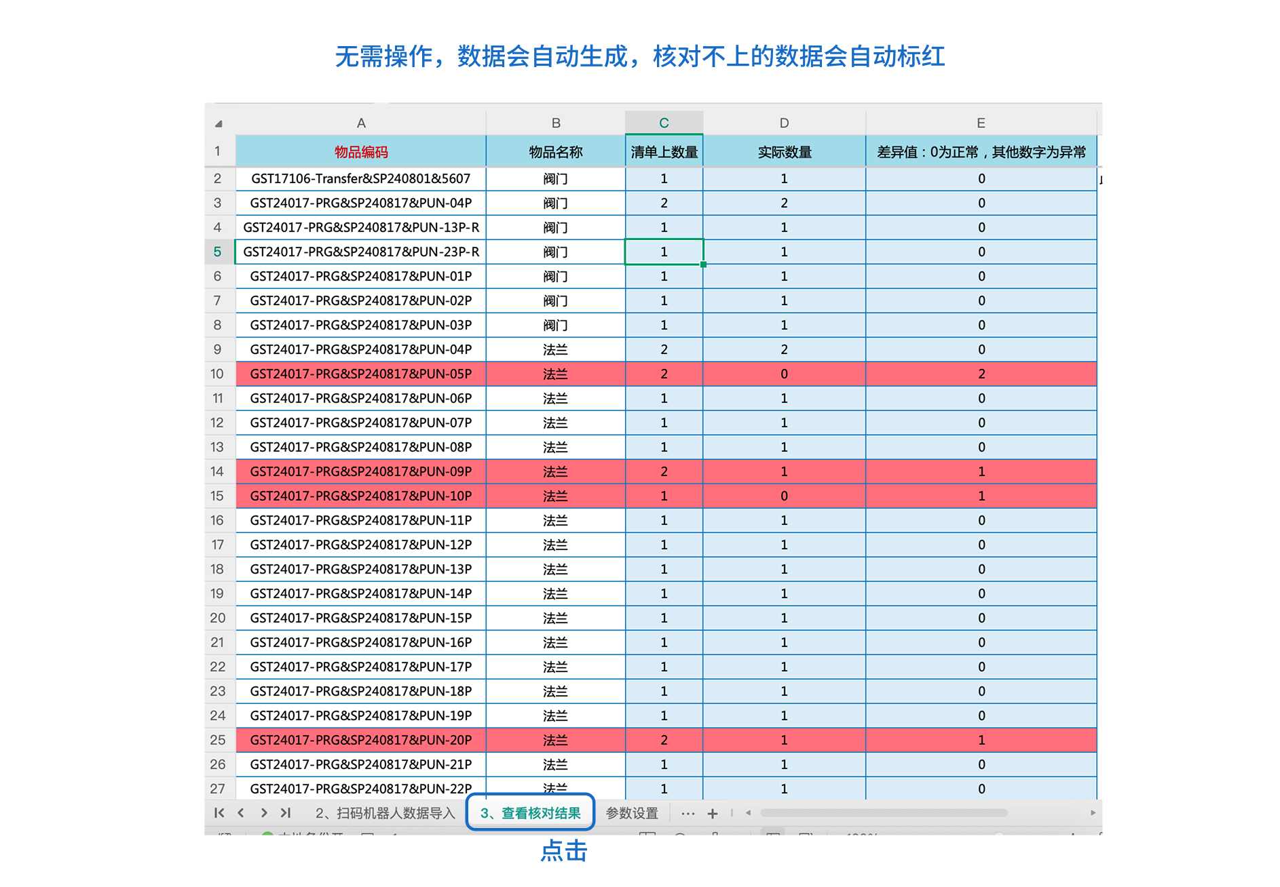Screen dimensions: 1280x887
Task: Go to the previous sheet tab arrow
Action: (241, 812)
